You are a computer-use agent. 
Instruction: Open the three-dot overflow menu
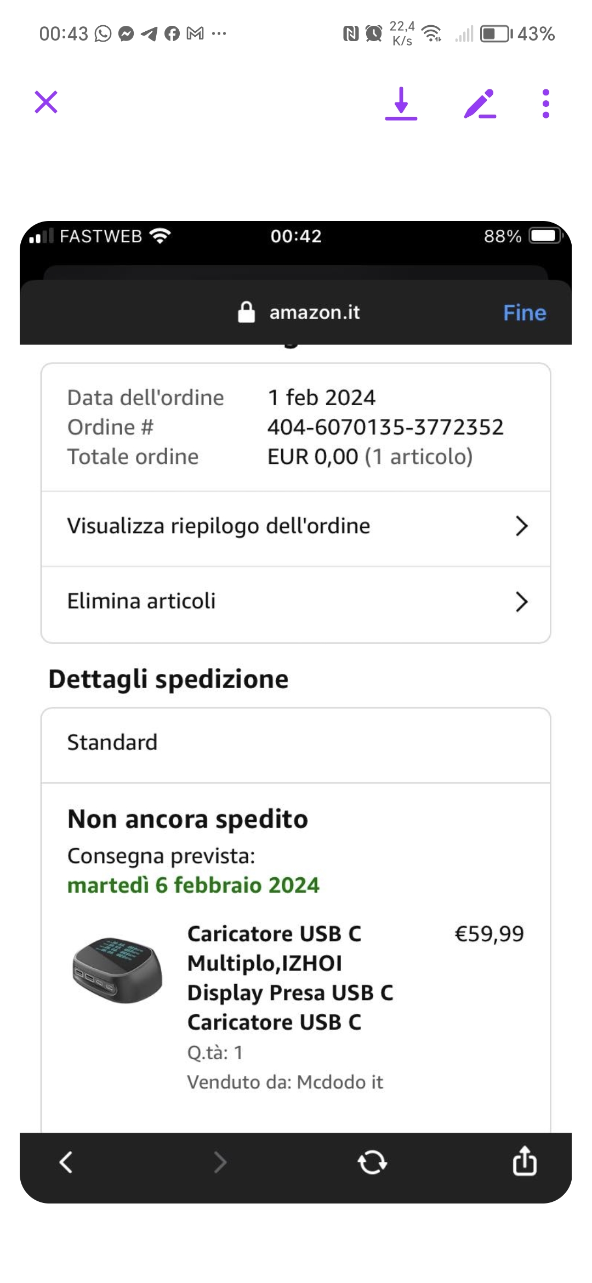(x=545, y=104)
